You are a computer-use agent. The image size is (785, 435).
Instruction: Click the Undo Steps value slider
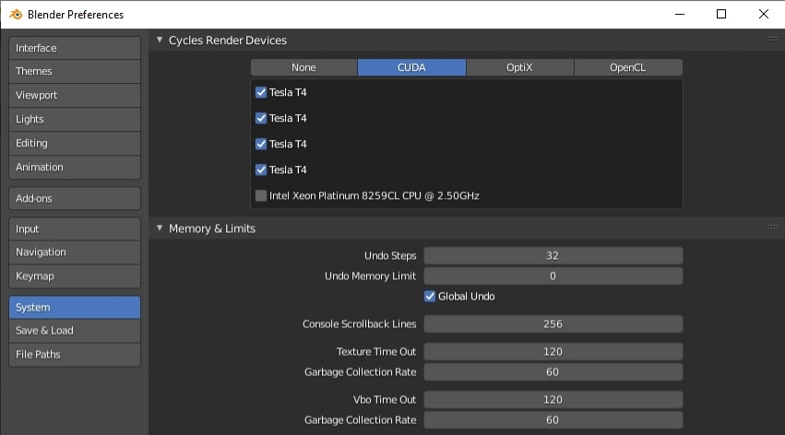tap(553, 255)
